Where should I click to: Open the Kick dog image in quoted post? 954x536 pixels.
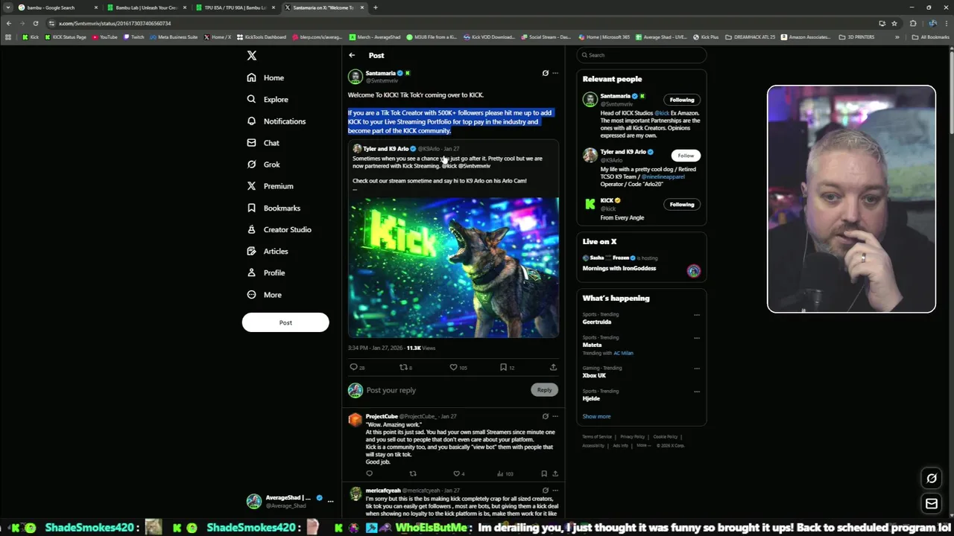point(453,267)
